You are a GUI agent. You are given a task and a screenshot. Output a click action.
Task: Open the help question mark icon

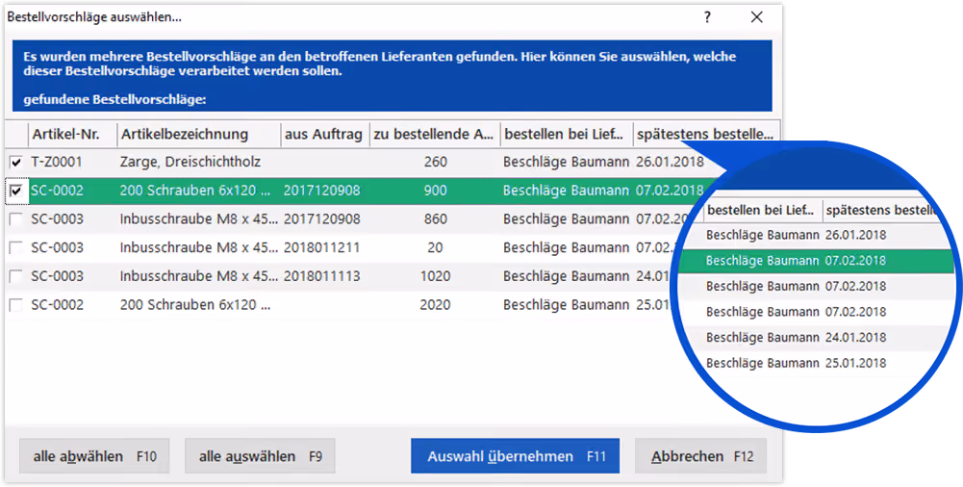pos(707,17)
